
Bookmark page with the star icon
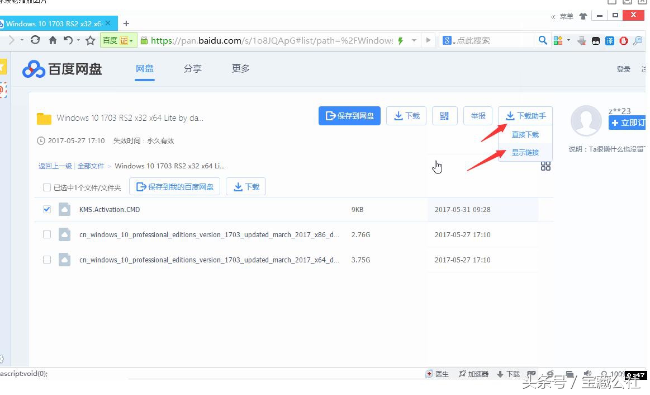pos(90,40)
